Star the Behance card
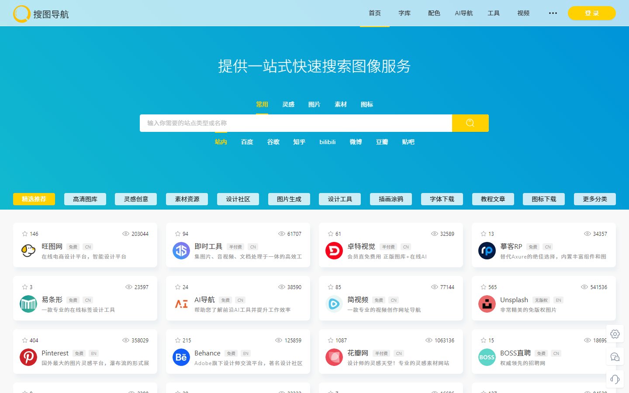 click(178, 340)
